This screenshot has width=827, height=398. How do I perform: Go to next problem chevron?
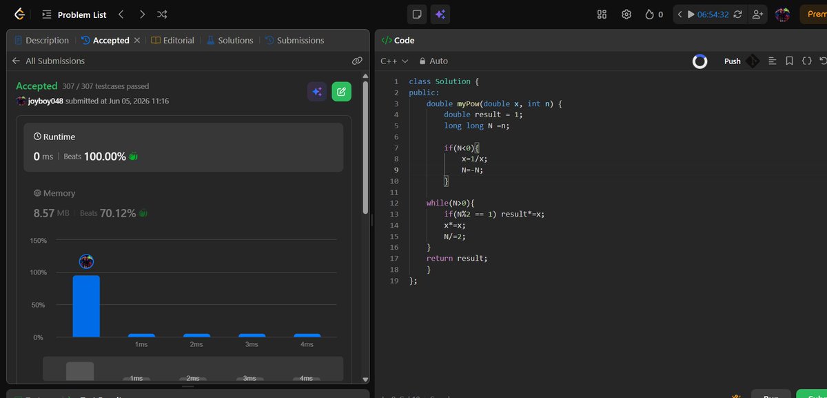tap(141, 14)
